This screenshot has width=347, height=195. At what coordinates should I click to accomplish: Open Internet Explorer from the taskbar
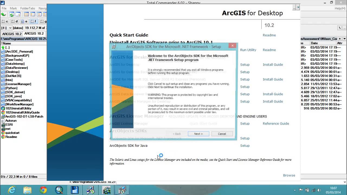coord(11,190)
